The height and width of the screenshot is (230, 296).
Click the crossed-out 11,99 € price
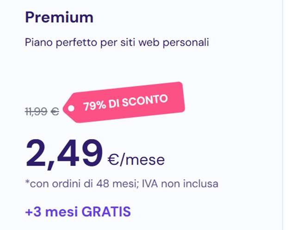[x=42, y=111]
